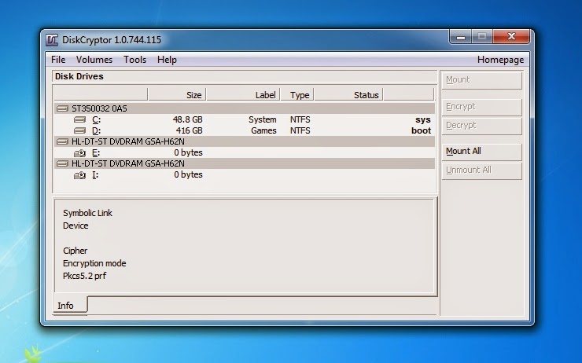Click the boot status value

pos(422,130)
